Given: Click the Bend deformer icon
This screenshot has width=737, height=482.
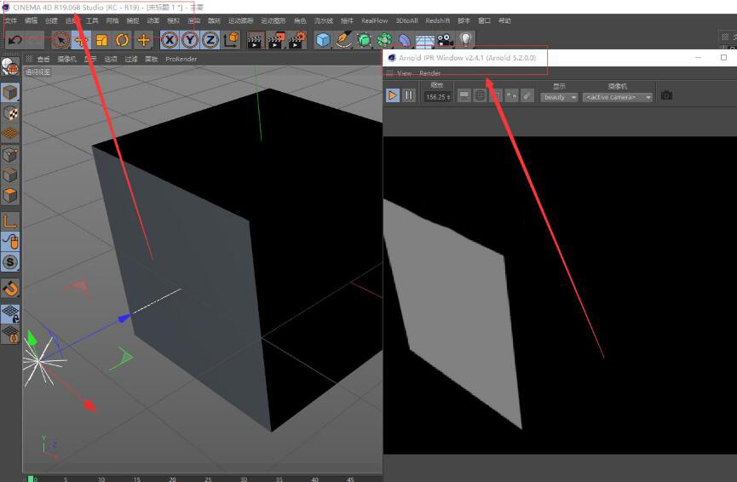Looking at the screenshot, I should 405,40.
